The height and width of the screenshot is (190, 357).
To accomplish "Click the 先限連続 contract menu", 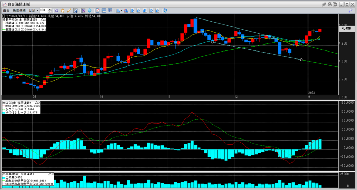I will 20,10.
